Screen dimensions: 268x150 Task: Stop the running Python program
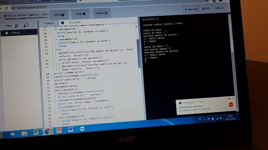tap(81, 14)
